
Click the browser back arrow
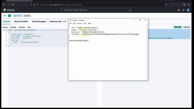point(4,5)
